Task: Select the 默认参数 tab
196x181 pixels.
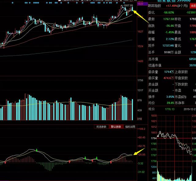Action: click(116, 126)
